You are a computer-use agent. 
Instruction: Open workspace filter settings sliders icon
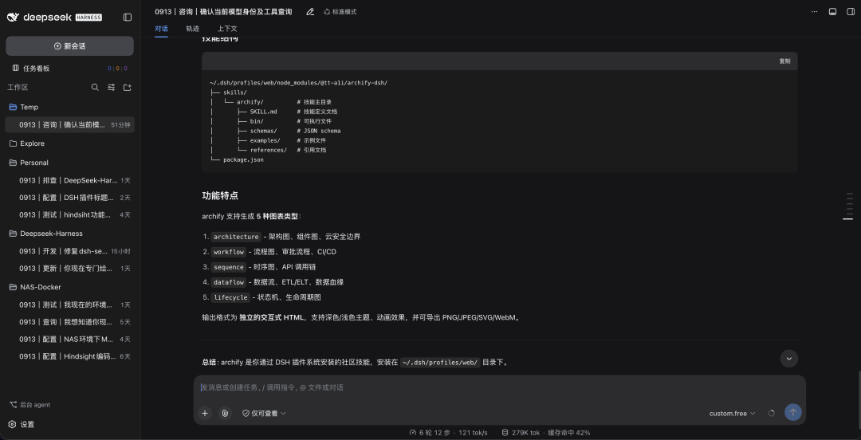tap(111, 88)
